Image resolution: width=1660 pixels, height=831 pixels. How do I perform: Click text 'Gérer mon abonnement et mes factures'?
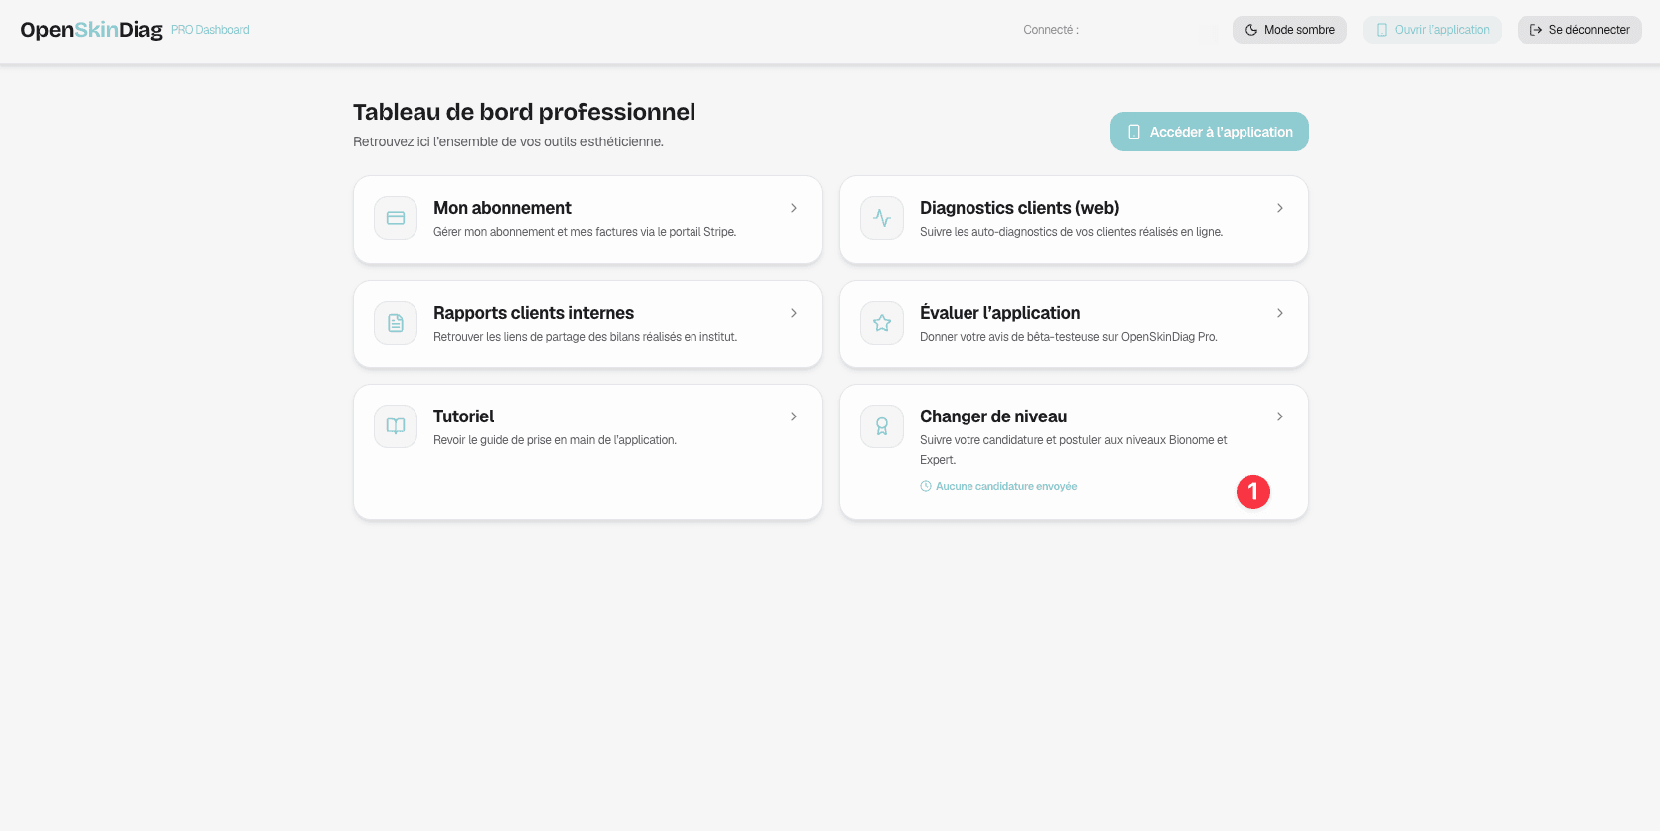pyautogui.click(x=530, y=232)
